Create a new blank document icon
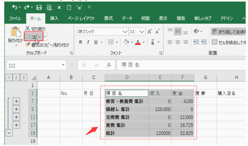248x146 pixels. tap(69, 7)
